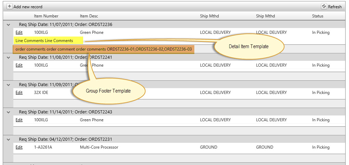Edit the Green Phone line in ORDST2236
The image size is (349, 165).
coord(19,32)
